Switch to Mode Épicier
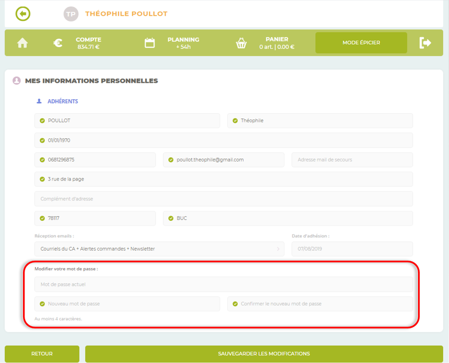 pos(361,43)
